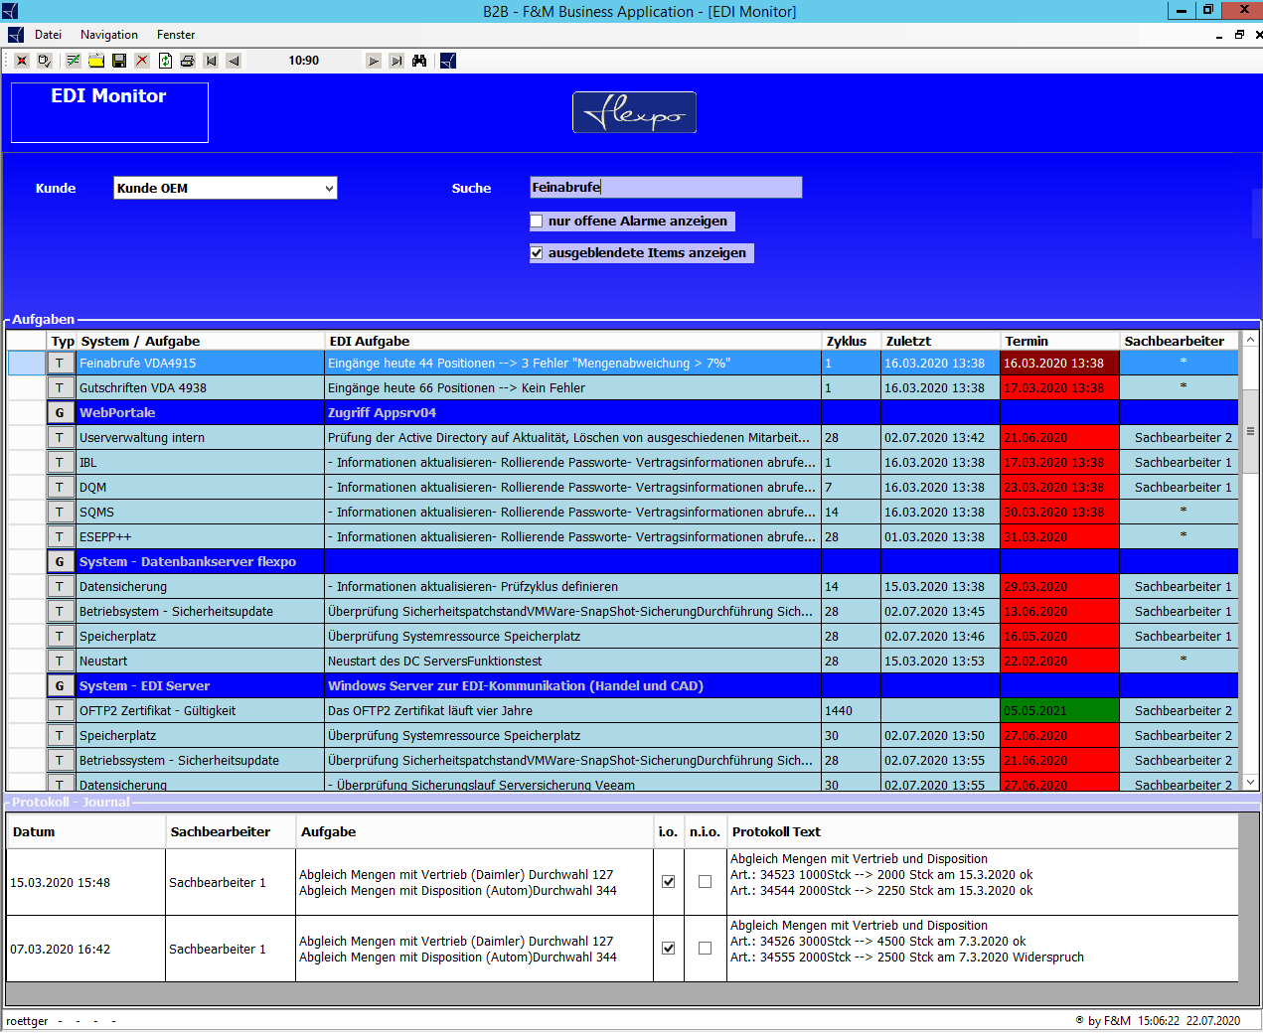
Task: Jump to first record with toolbar arrow
Action: (x=211, y=61)
